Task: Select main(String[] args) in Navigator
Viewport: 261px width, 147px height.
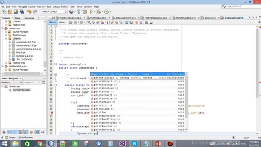Action: tap(21, 90)
